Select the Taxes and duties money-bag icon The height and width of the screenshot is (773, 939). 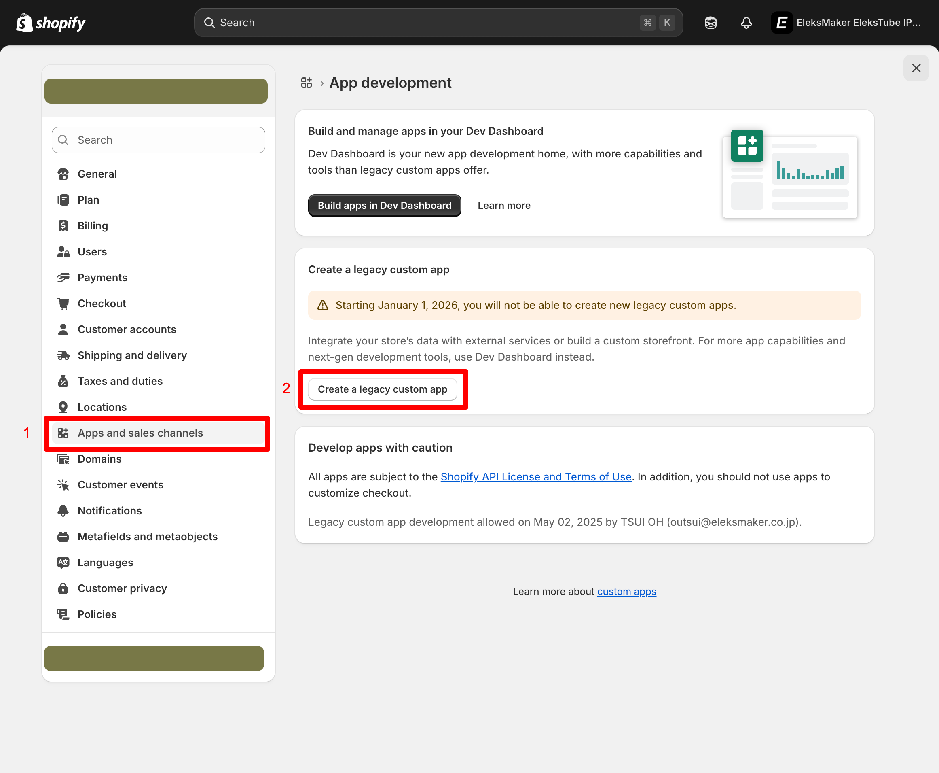[63, 381]
